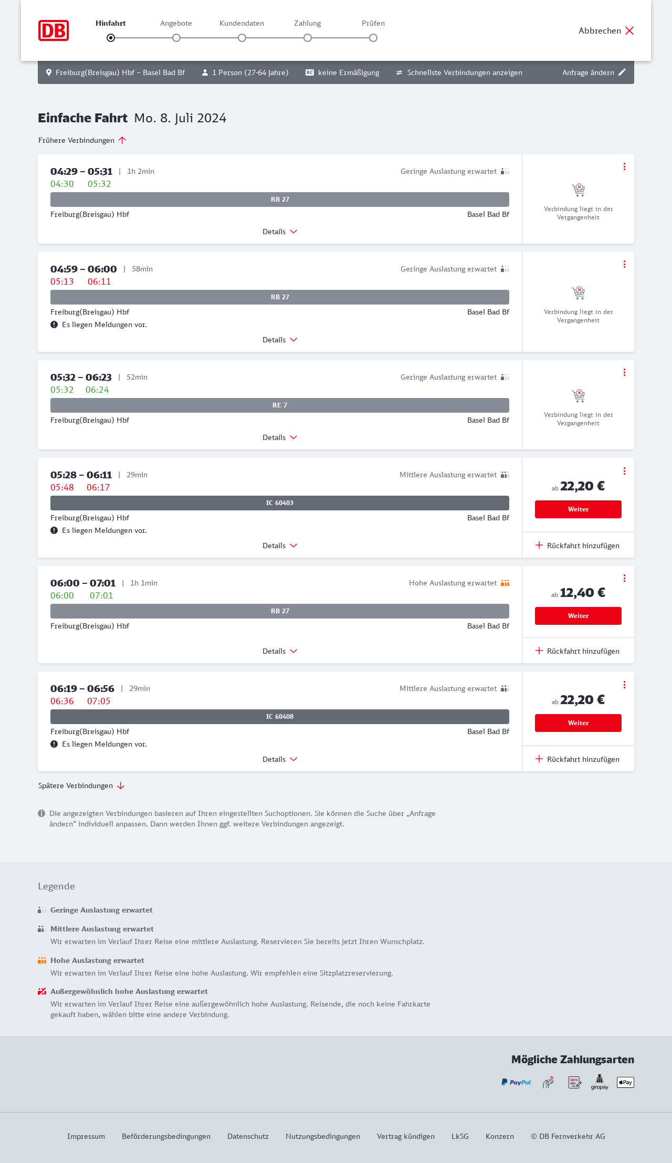The image size is (672, 1163).
Task: Click Weiter for the 12,40 € connection
Action: click(x=578, y=616)
